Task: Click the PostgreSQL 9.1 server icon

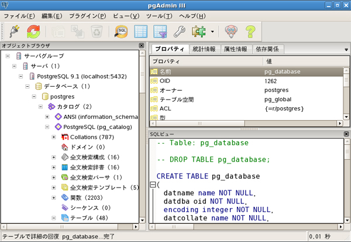Action: [32, 76]
